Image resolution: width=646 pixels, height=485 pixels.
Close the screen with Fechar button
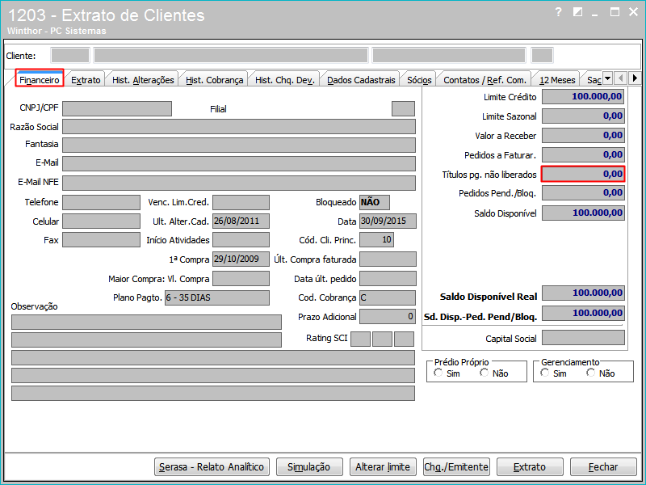tap(603, 466)
